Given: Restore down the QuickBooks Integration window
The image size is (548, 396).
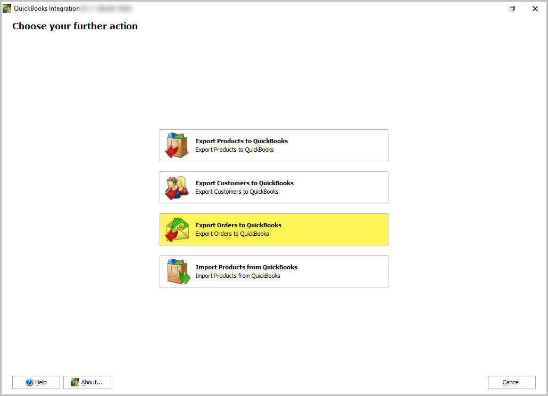Looking at the screenshot, I should point(512,9).
